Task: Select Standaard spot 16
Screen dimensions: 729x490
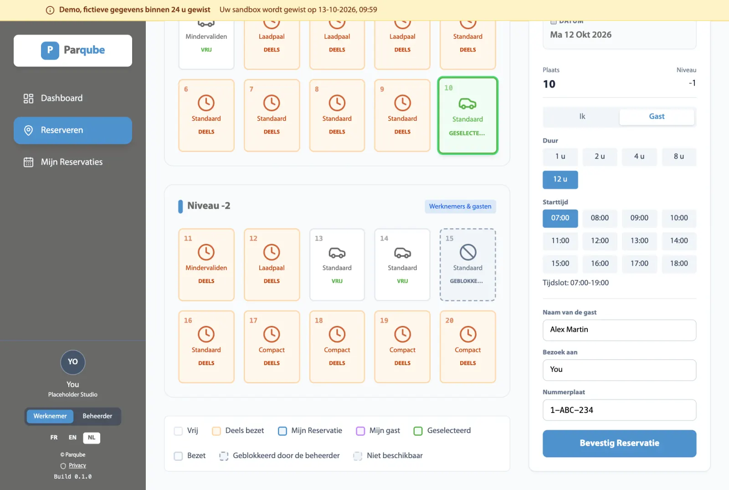Action: tap(206, 347)
